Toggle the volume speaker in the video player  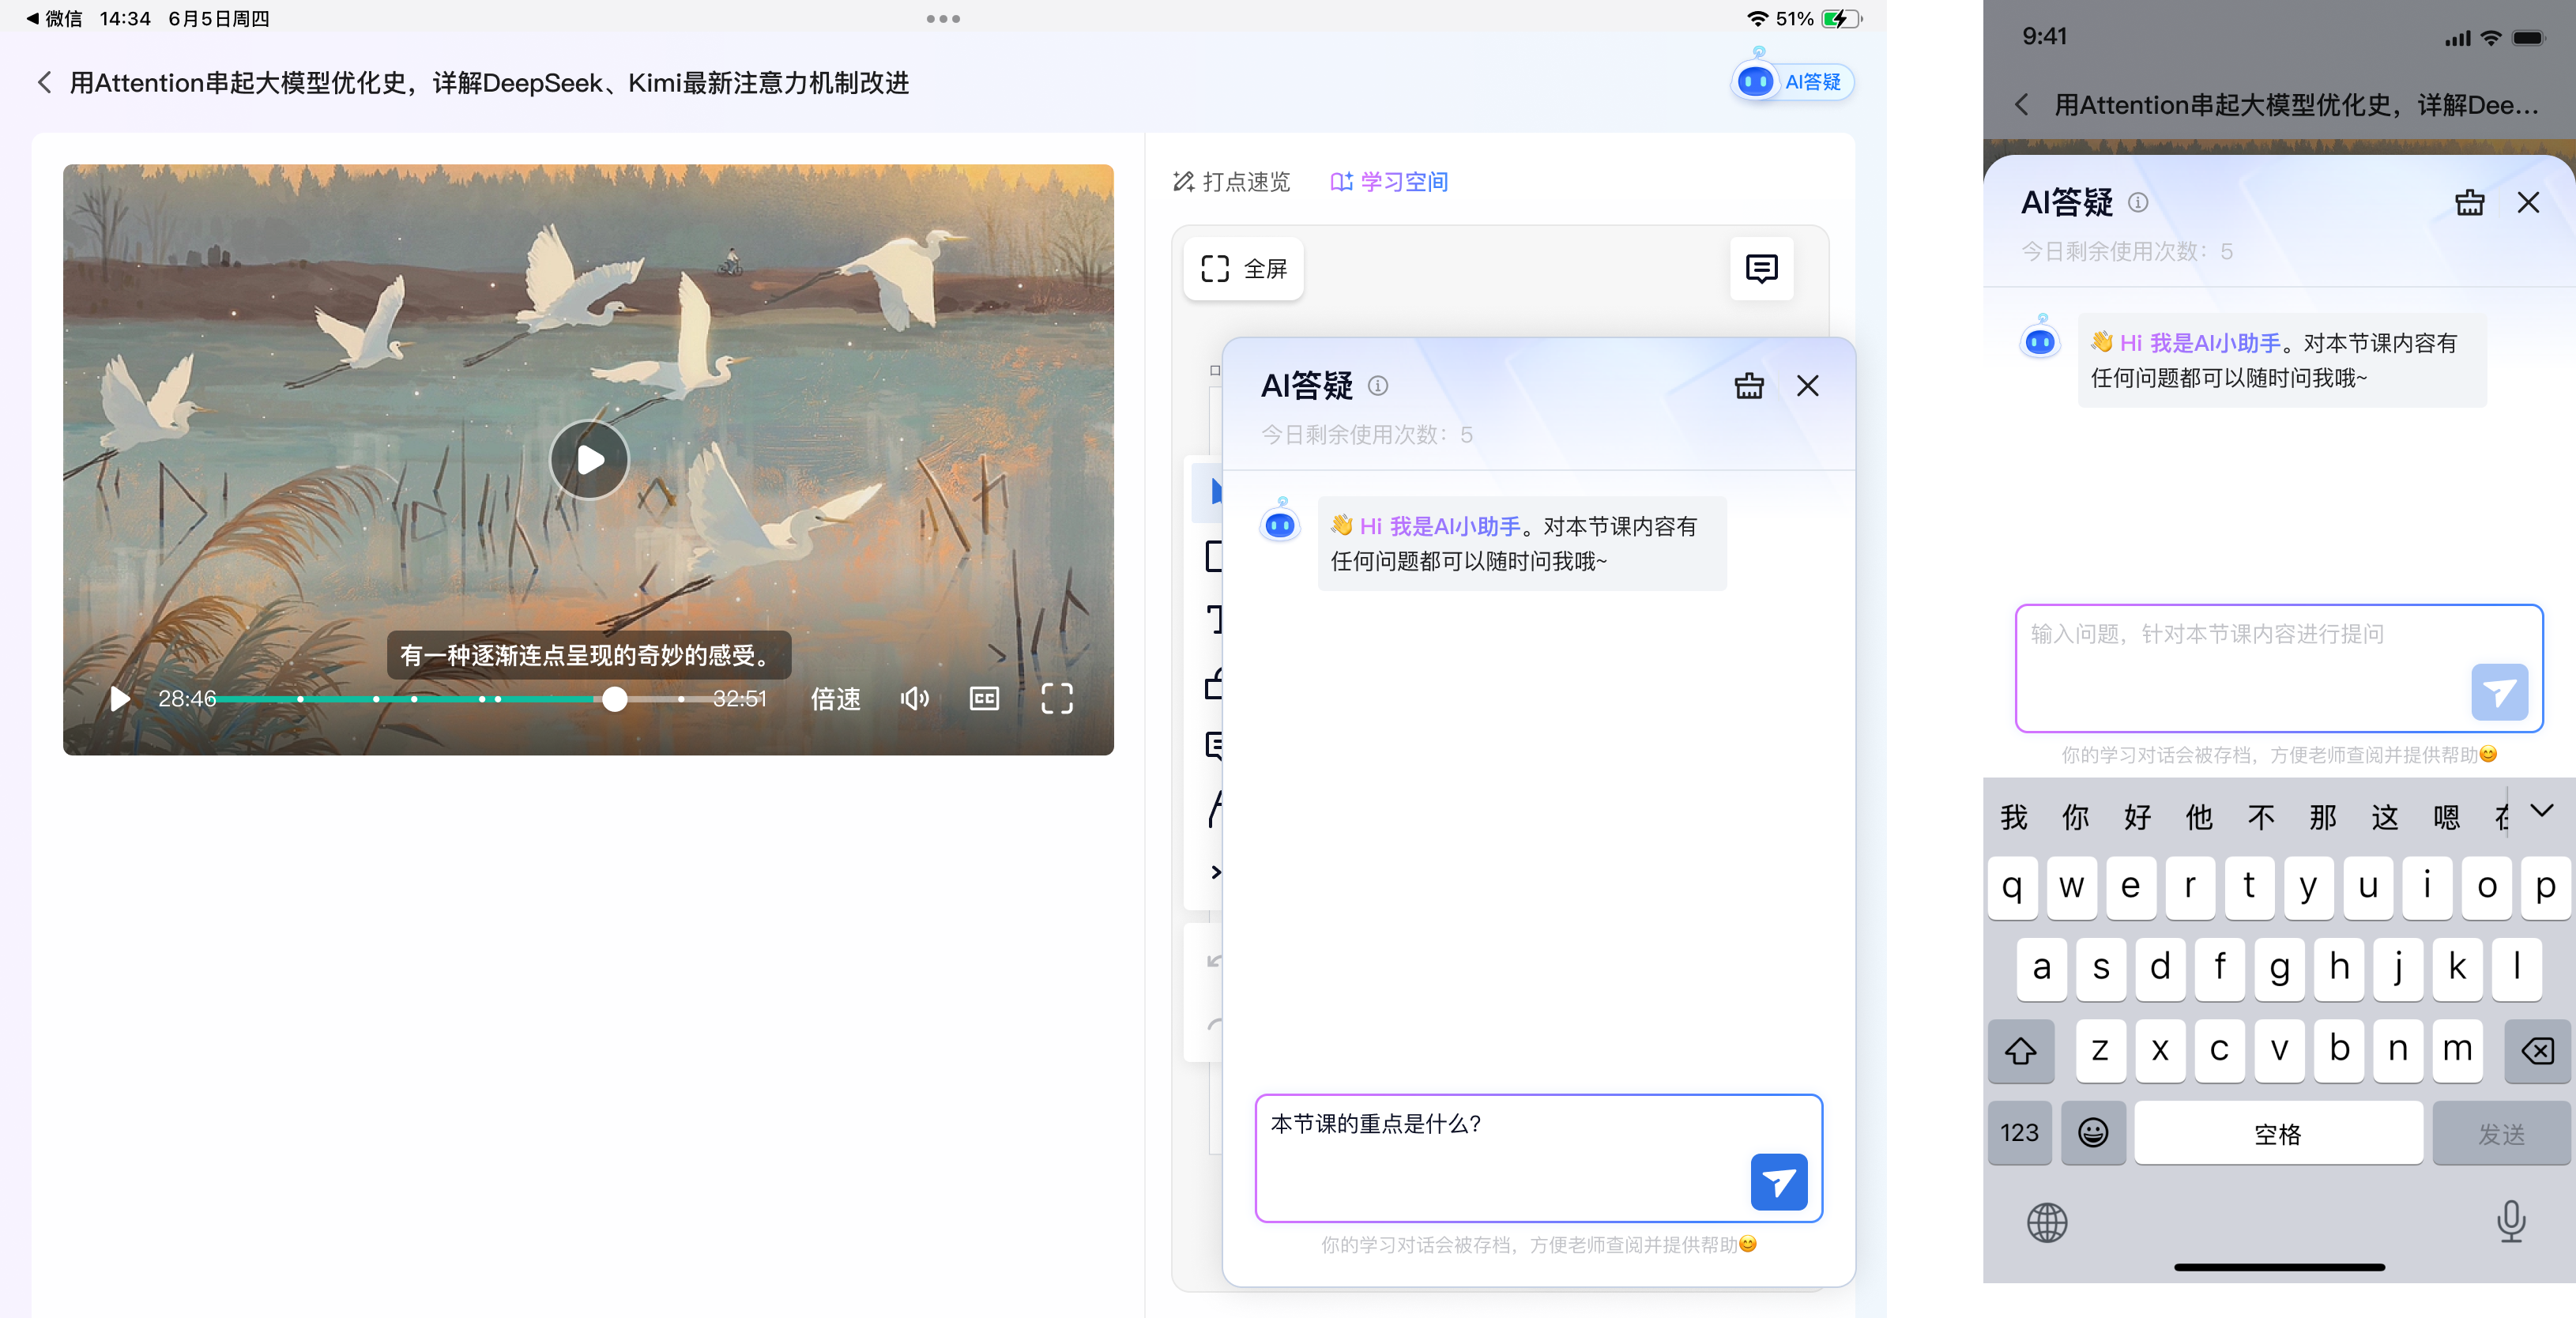tap(914, 698)
